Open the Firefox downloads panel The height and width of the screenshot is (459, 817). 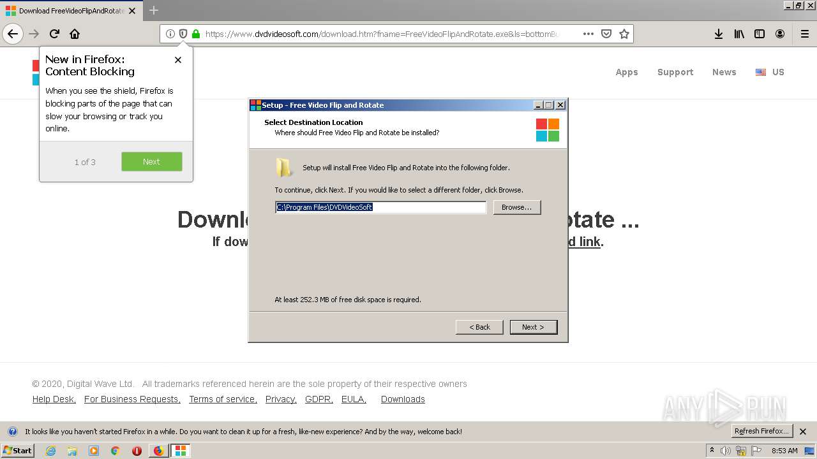click(719, 34)
